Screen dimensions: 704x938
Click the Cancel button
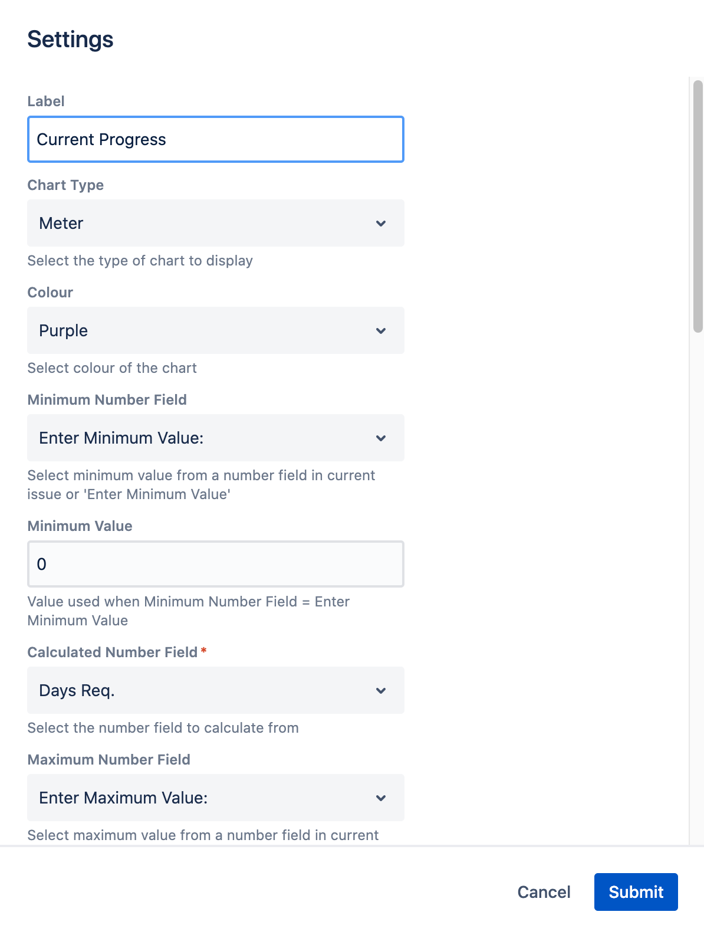(543, 892)
